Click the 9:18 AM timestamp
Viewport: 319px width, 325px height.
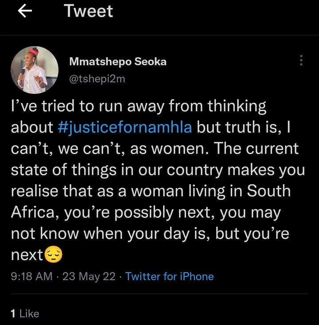(32, 276)
